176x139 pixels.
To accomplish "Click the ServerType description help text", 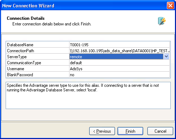I will tap(83, 87).
